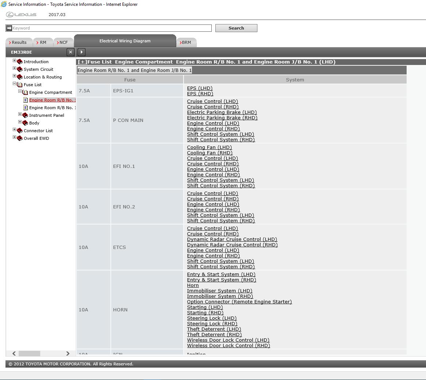Click the play arrow button next to panel header
The image size is (426, 380).
click(x=82, y=52)
